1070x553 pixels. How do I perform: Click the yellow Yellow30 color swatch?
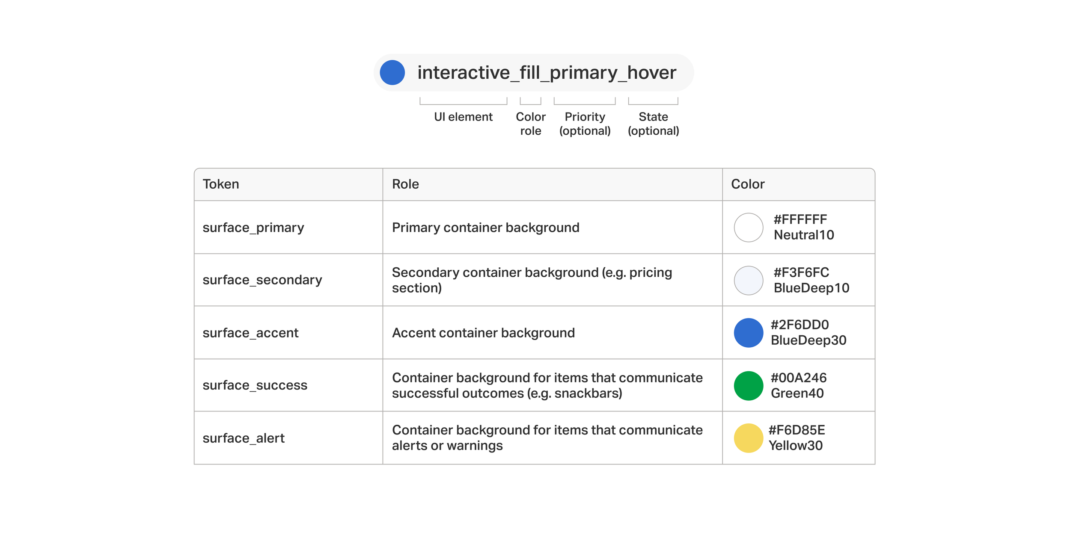point(748,438)
